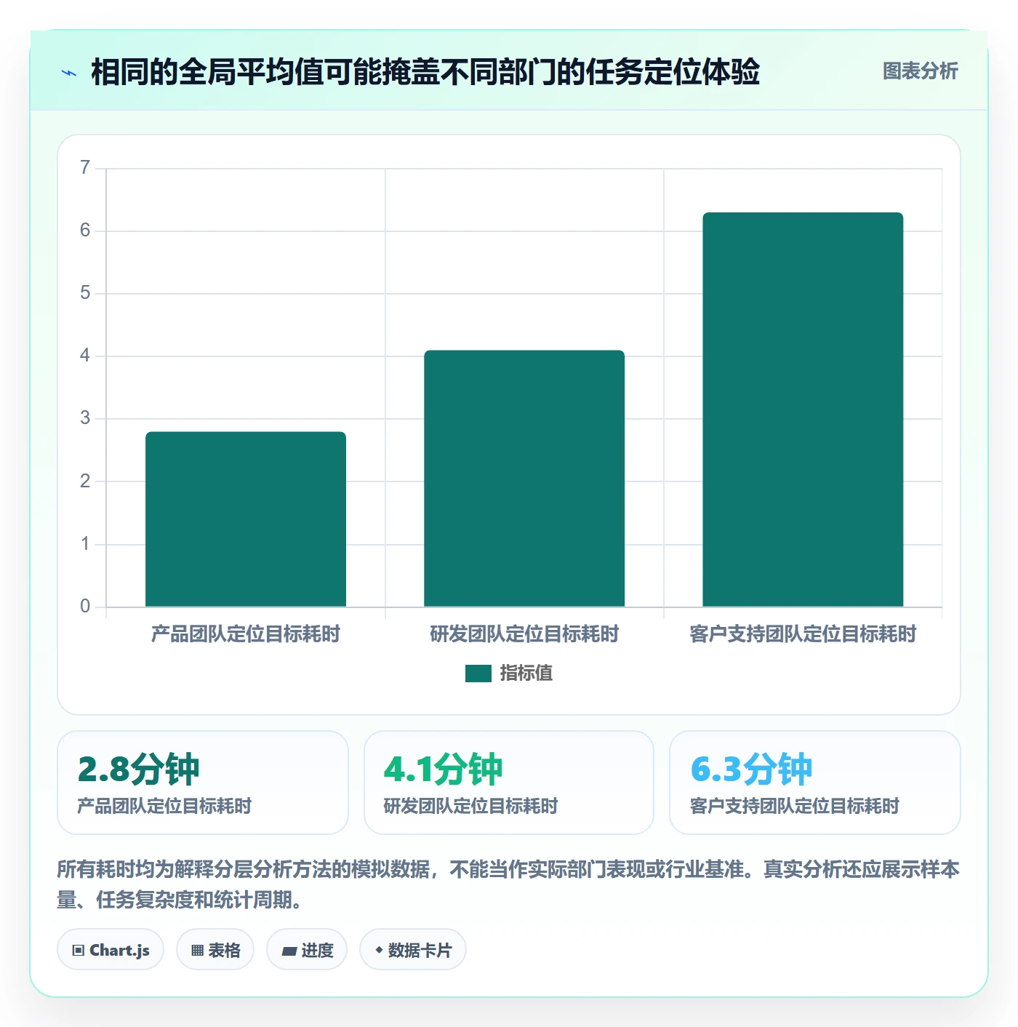Click the y-axis tick label 3
1018x1027 pixels.
[x=85, y=418]
